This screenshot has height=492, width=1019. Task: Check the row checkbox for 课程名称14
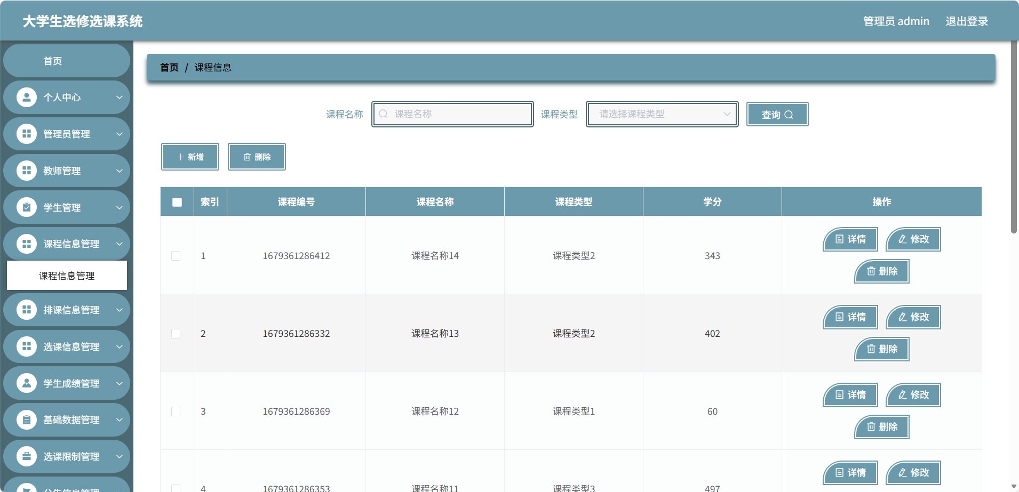pos(176,256)
